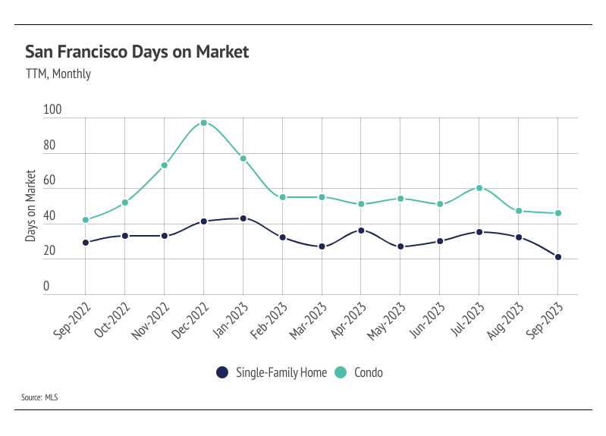Select the Condo data point for Sep-2023
The height and width of the screenshot is (436, 606).
pyautogui.click(x=558, y=213)
